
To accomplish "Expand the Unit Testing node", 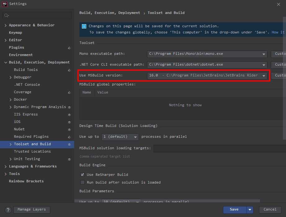I will 11,159.
